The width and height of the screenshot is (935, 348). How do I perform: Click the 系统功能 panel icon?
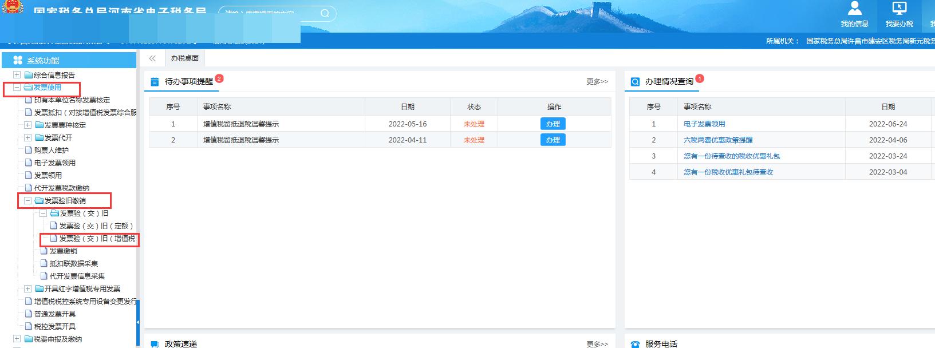click(x=18, y=60)
